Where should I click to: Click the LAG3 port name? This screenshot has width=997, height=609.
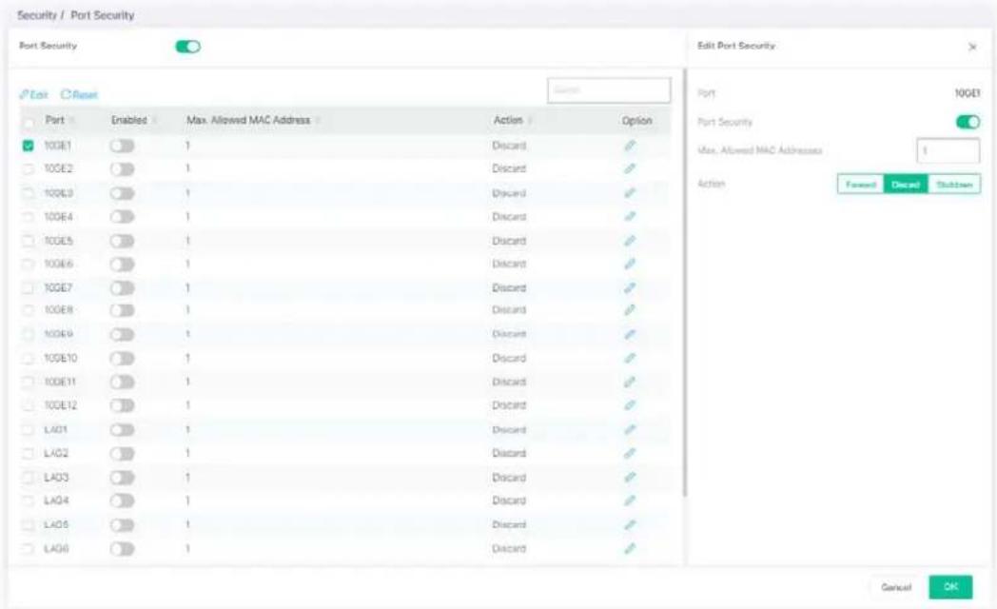pyautogui.click(x=56, y=478)
